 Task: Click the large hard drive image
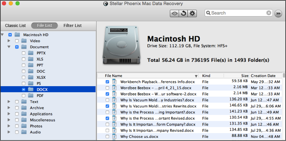point(121,45)
